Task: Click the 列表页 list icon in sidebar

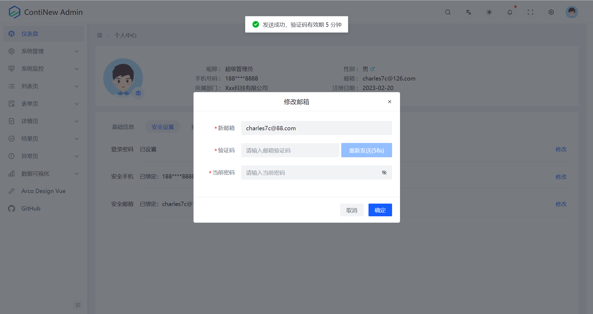Action: coord(11,86)
